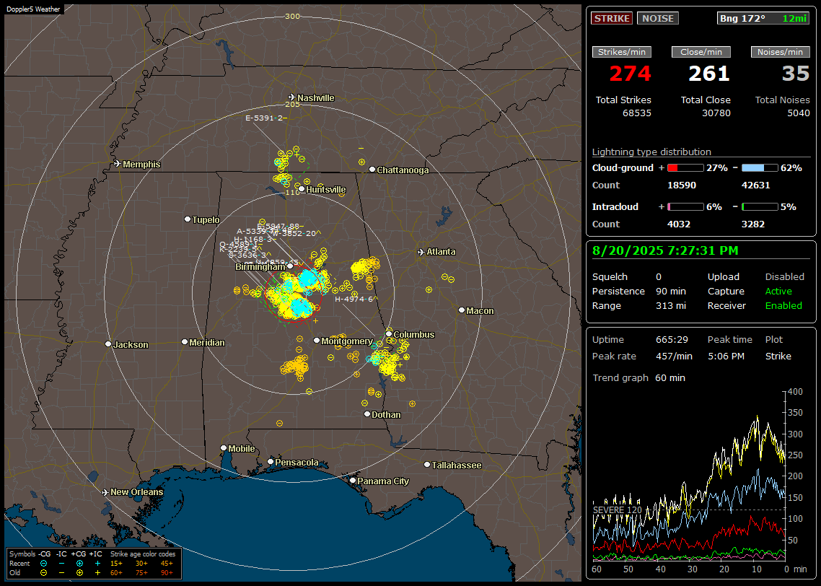This screenshot has width=821, height=586.
Task: Select the Meridian city marker dot
Action: click(184, 342)
